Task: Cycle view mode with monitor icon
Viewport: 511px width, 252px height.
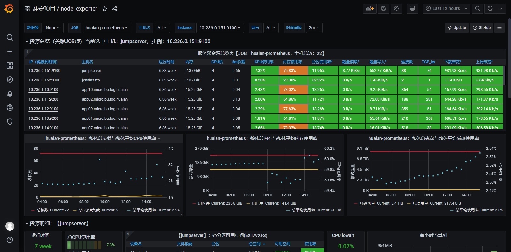Action: 412,9
